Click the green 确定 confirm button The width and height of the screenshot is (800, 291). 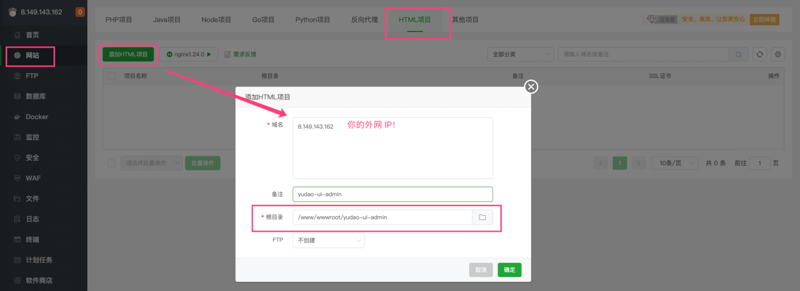(x=509, y=270)
